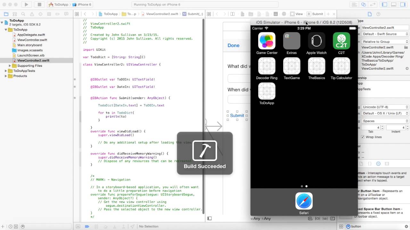The image size is (410, 230).
Task: Open the line endings OS X / Unix dropdown
Action: pyautogui.click(x=385, y=113)
